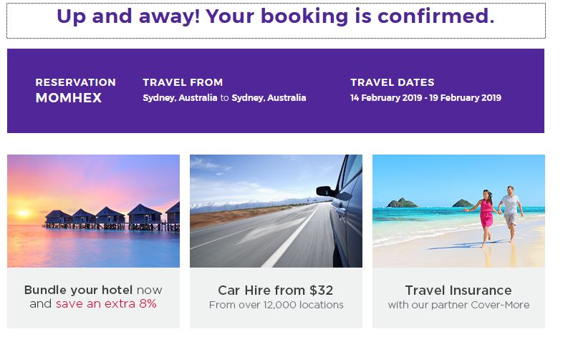Click 'From over 12,000 locations' subtitle
Screen dimensions: 568x347
click(276, 305)
